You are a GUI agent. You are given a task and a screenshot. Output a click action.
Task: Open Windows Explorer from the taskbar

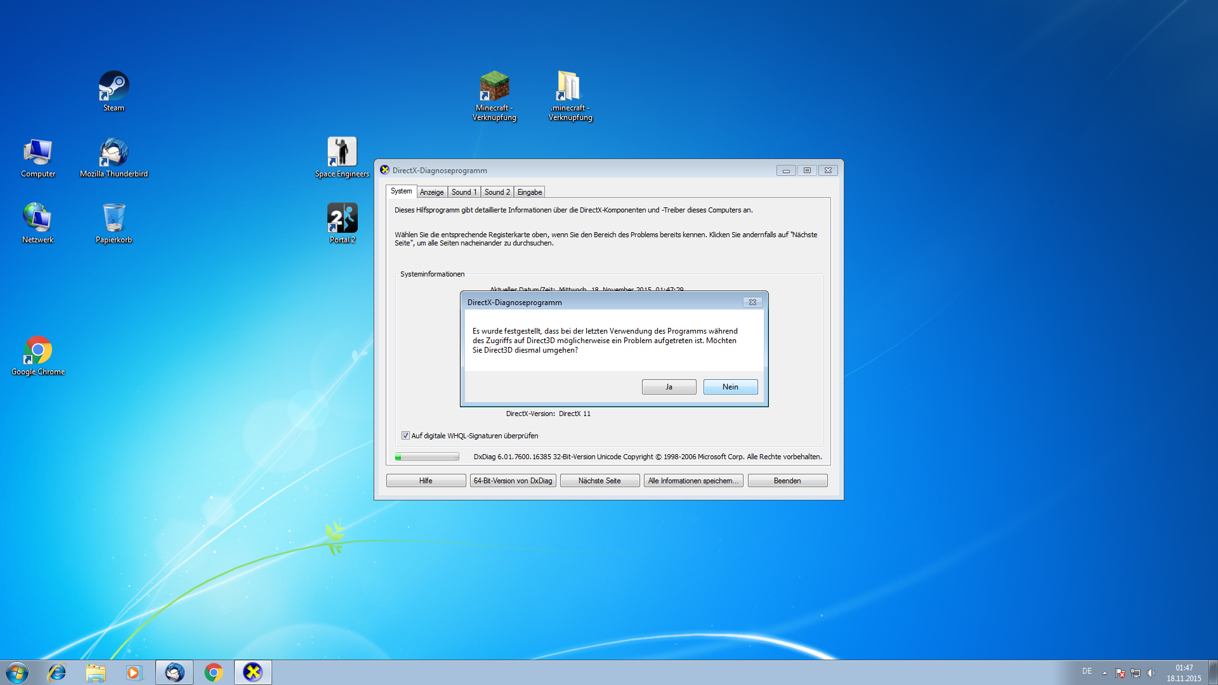[x=96, y=672]
